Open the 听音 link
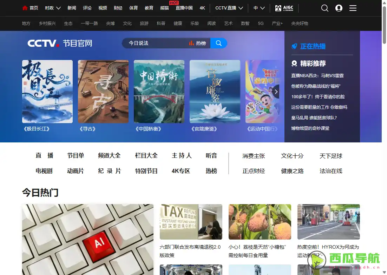The image size is (387, 275). click(211, 155)
